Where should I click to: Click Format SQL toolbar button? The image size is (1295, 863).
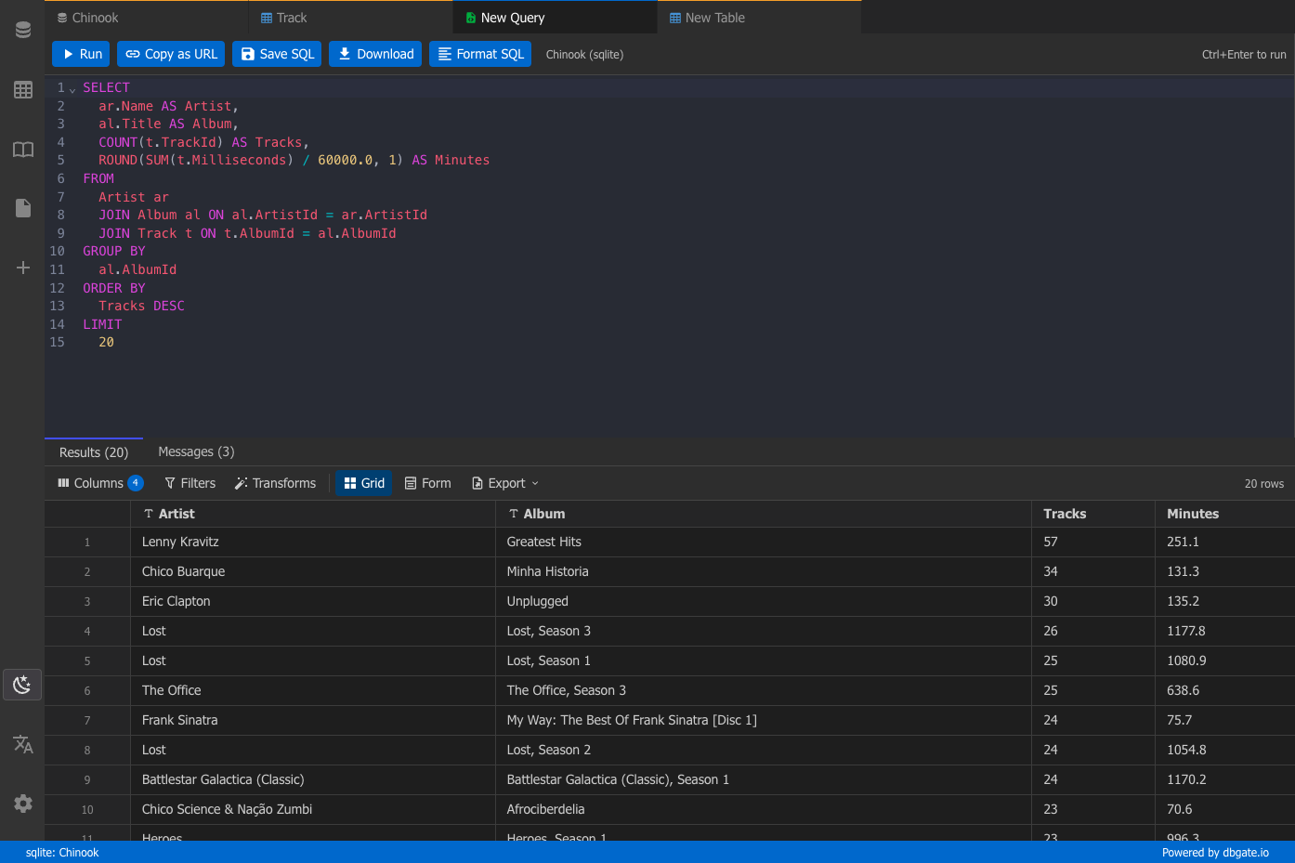pyautogui.click(x=480, y=54)
